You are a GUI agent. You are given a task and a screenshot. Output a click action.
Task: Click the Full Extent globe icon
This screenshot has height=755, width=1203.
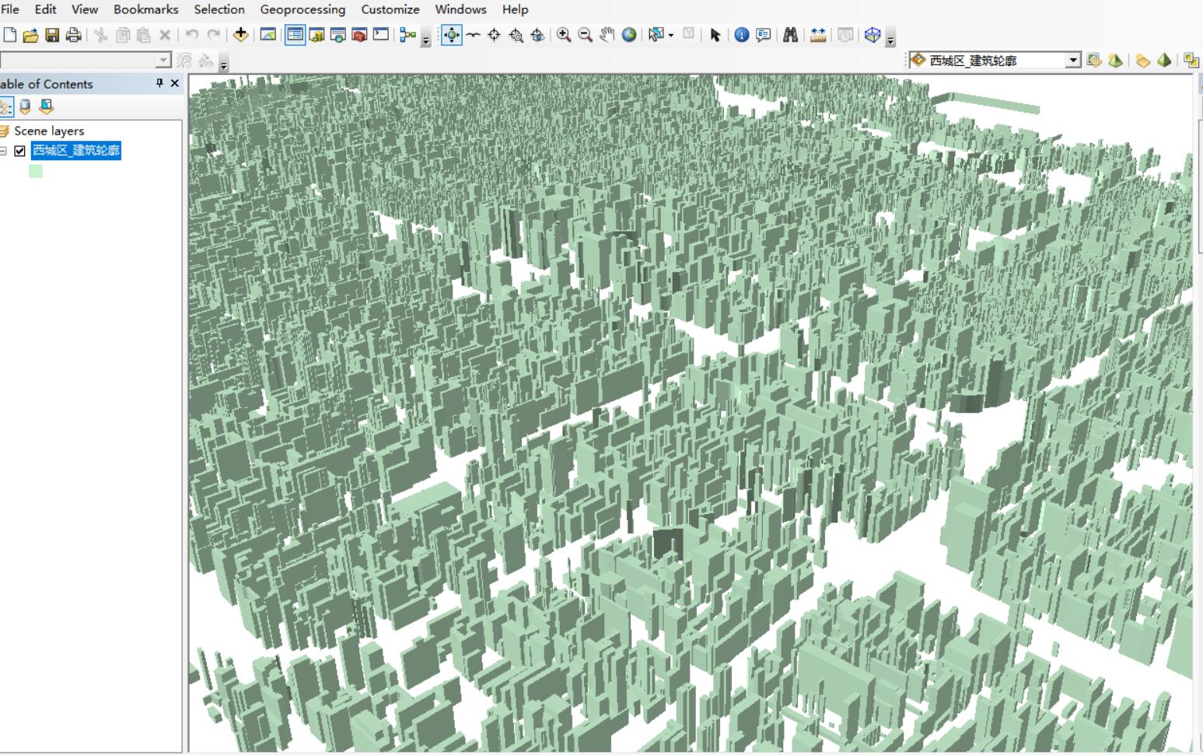629,35
